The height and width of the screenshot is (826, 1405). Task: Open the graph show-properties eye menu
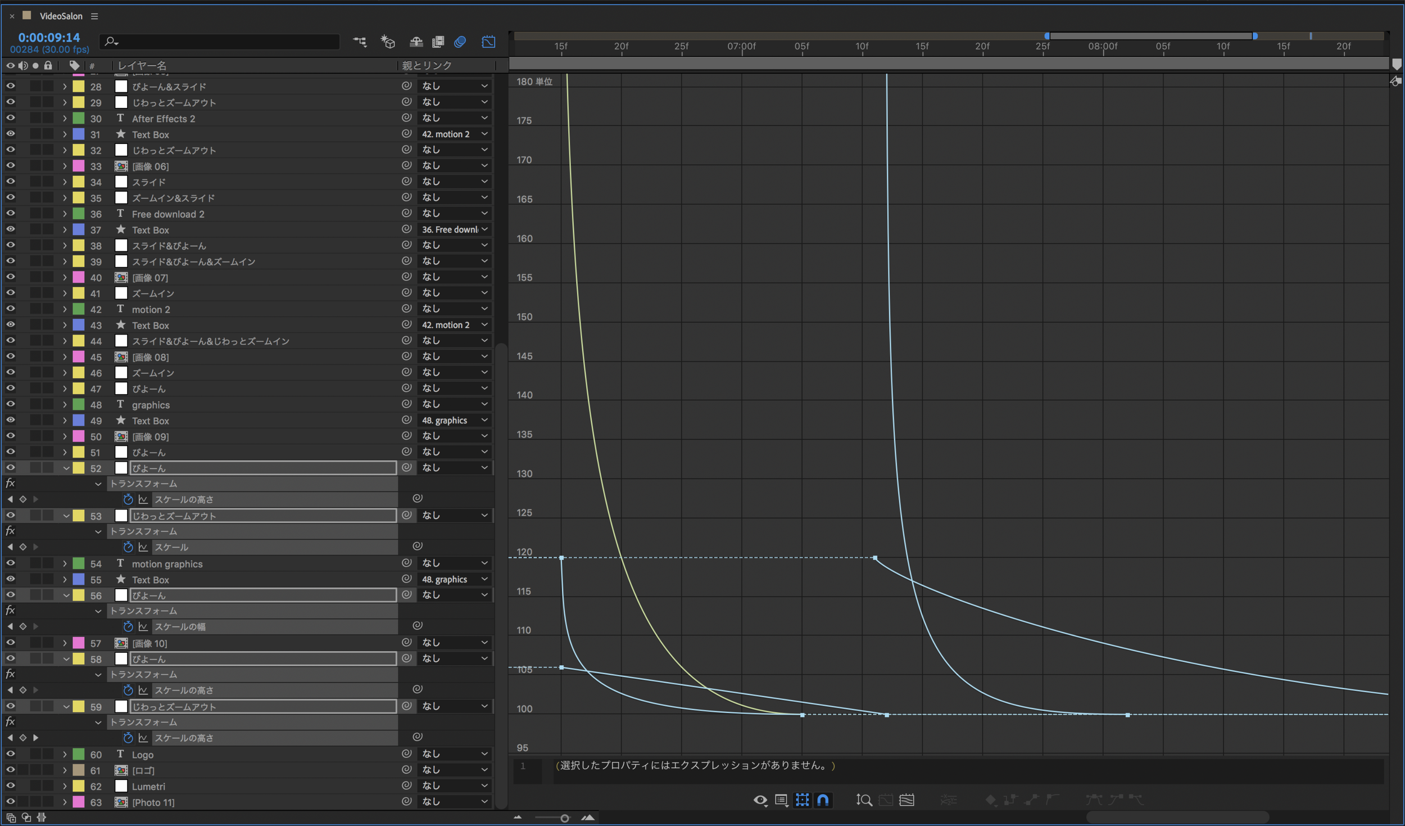tap(760, 800)
